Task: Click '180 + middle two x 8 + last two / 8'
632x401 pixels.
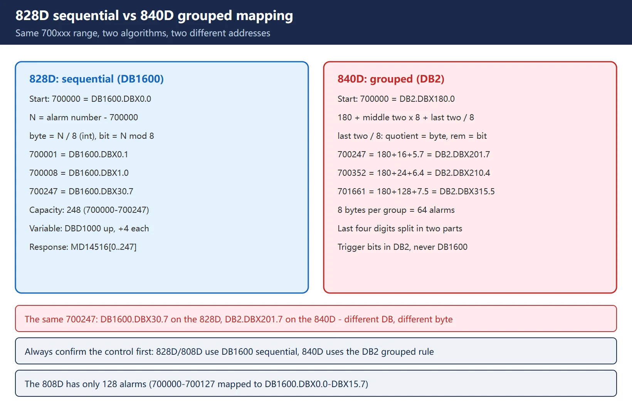Action: click(x=406, y=117)
